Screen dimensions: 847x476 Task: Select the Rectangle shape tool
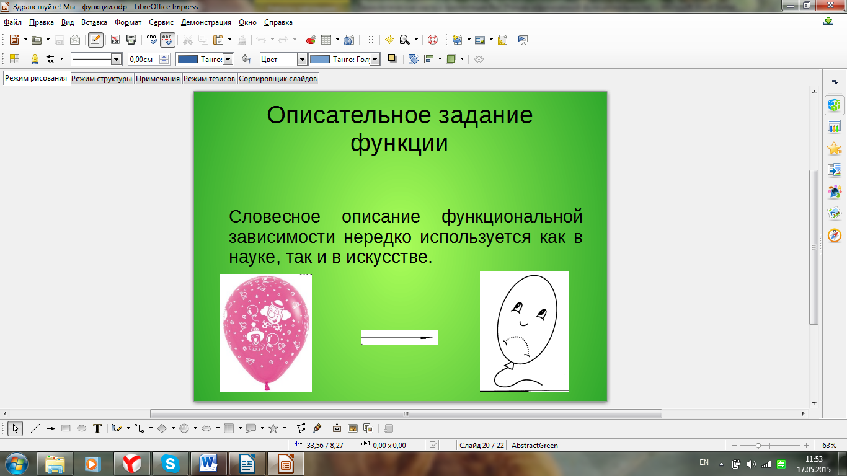66,428
